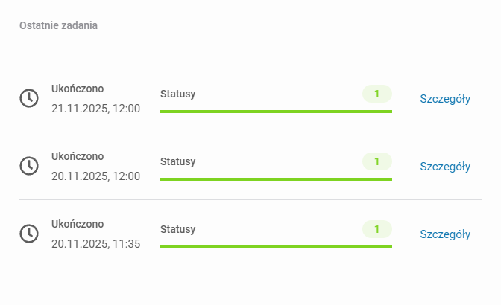Click the status count badge for 21.11.2025 task
This screenshot has height=305, width=501.
376,94
